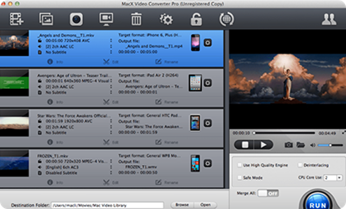This screenshot has width=346, height=209.
Task: Open subtitle selector in FROZEN row
Action: coord(111,173)
